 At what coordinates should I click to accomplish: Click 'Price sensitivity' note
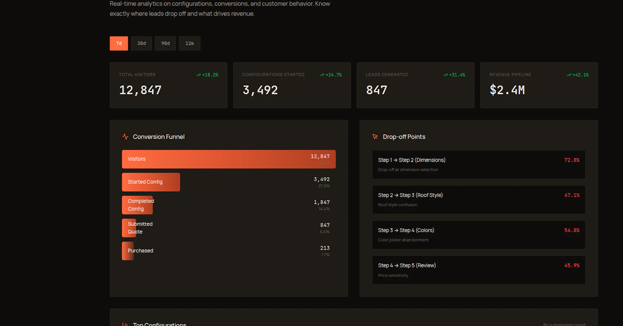(393, 275)
